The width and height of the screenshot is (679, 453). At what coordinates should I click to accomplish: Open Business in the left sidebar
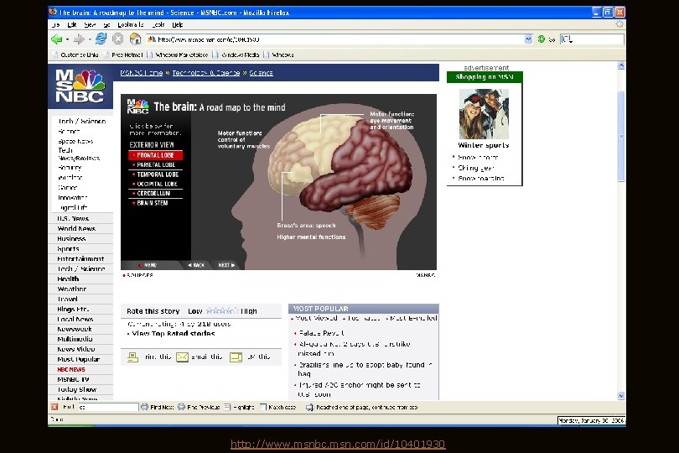point(71,238)
